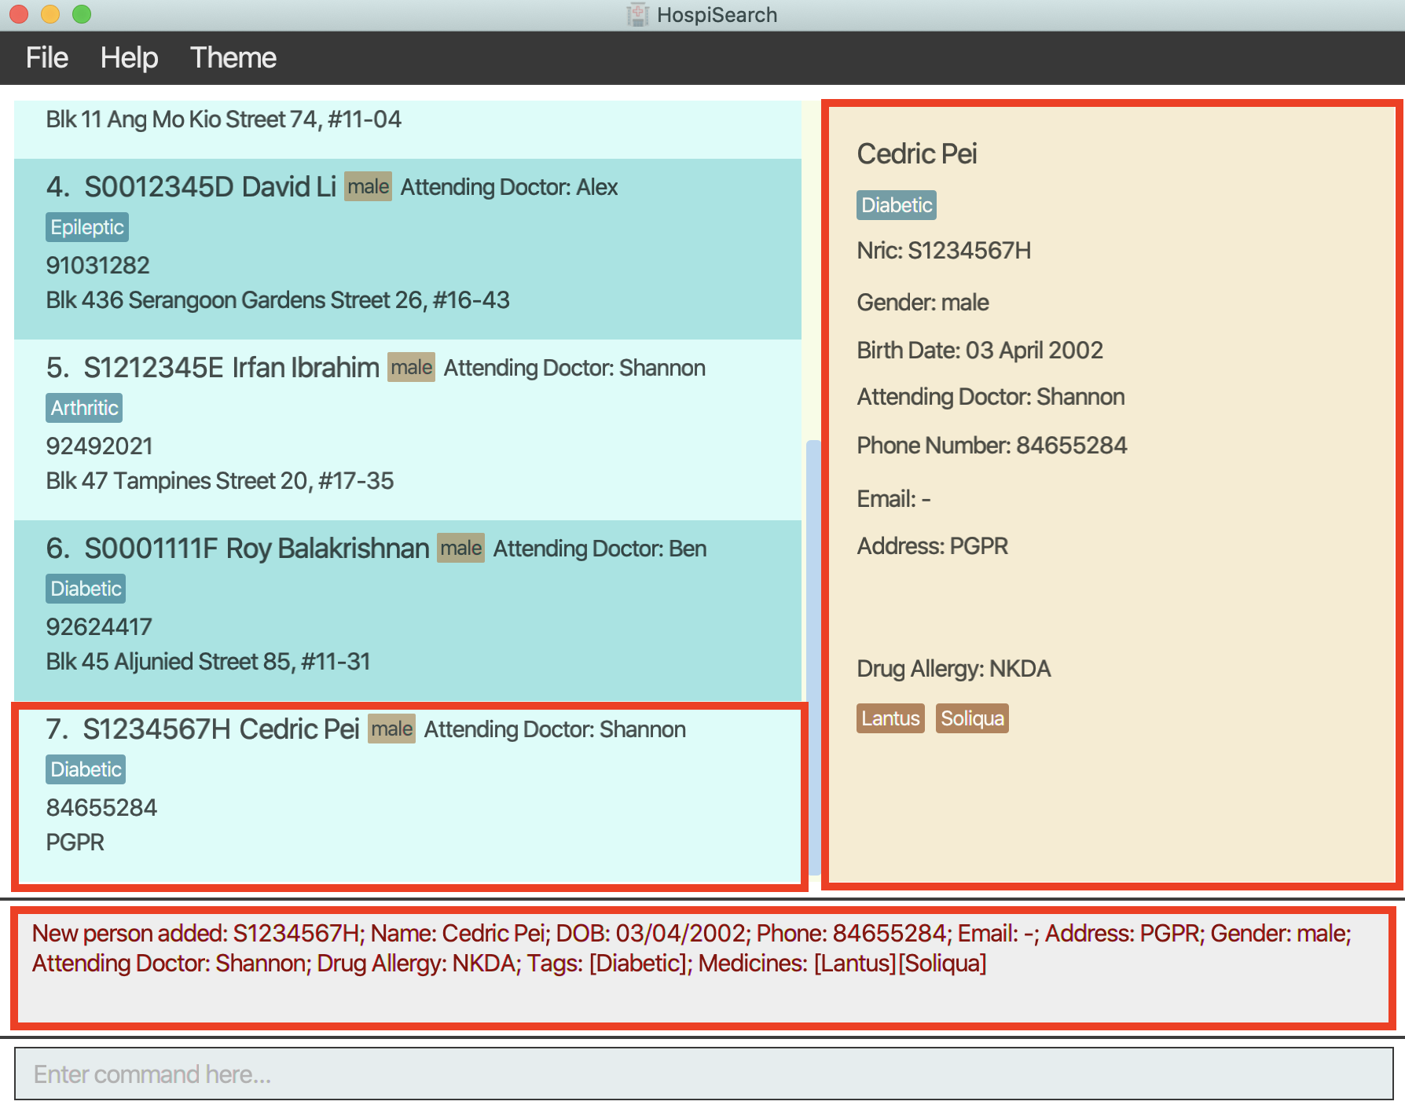Click Address: PGPR in details panel
The width and height of the screenshot is (1405, 1105).
coord(932,546)
